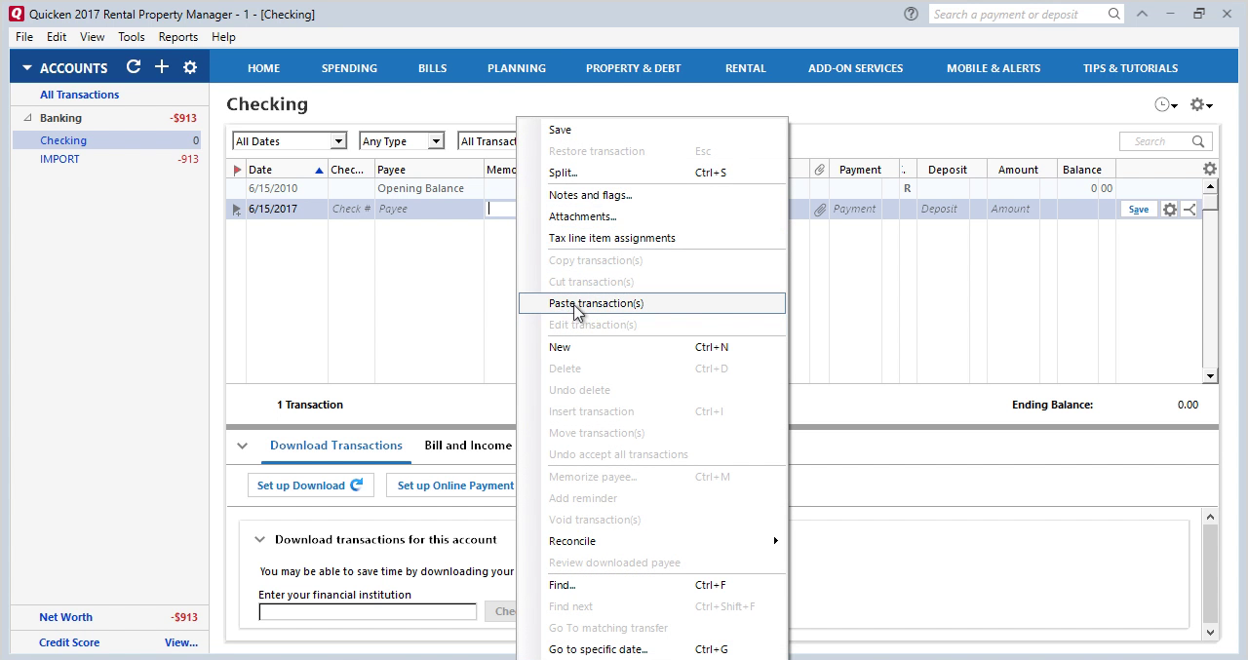Open the All Transactions link
The width and height of the screenshot is (1248, 660).
coord(79,95)
